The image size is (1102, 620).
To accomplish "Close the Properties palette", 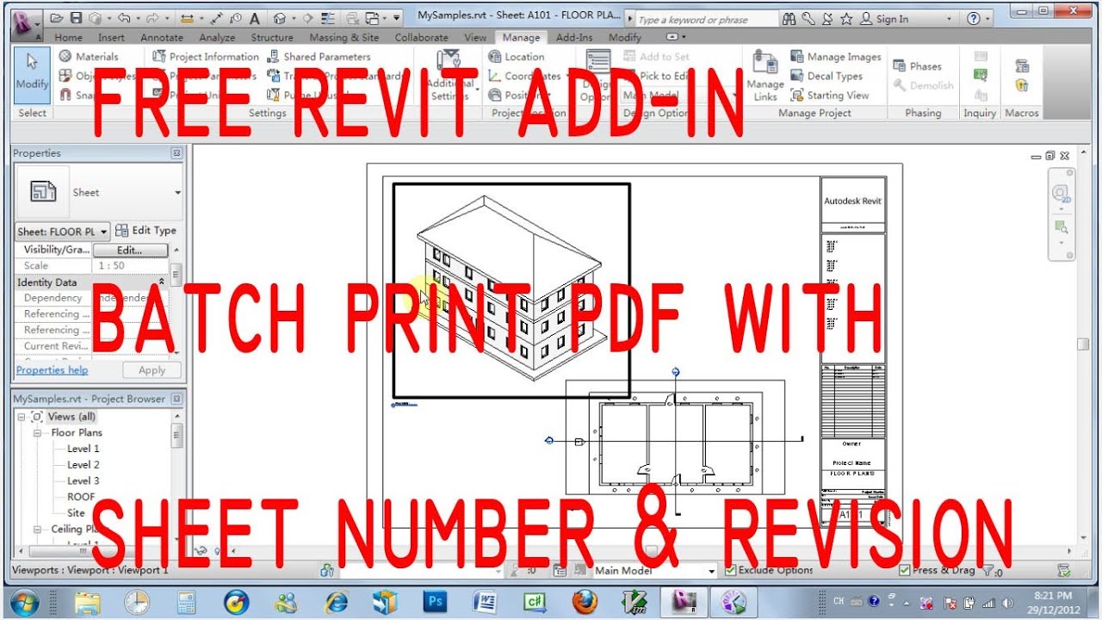I will click(176, 153).
